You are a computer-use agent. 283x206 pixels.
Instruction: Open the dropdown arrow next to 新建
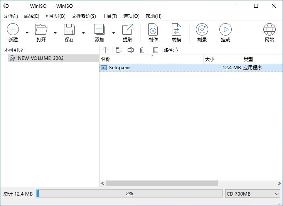[x=27, y=33]
